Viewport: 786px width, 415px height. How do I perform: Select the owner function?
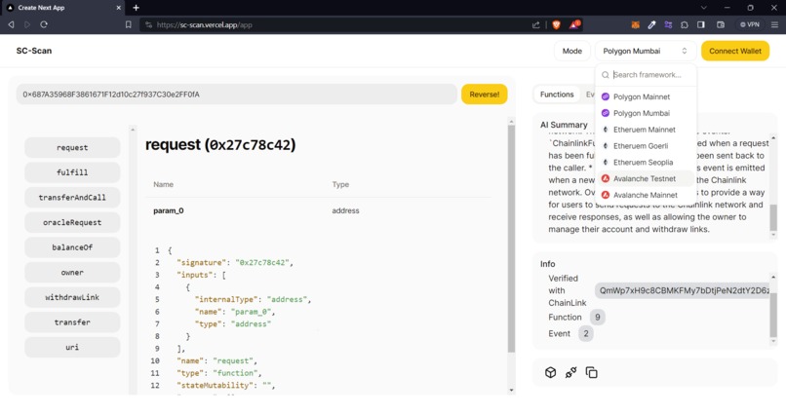[x=72, y=273]
